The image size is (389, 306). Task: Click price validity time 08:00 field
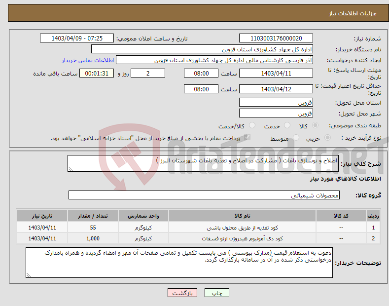coord(201,89)
